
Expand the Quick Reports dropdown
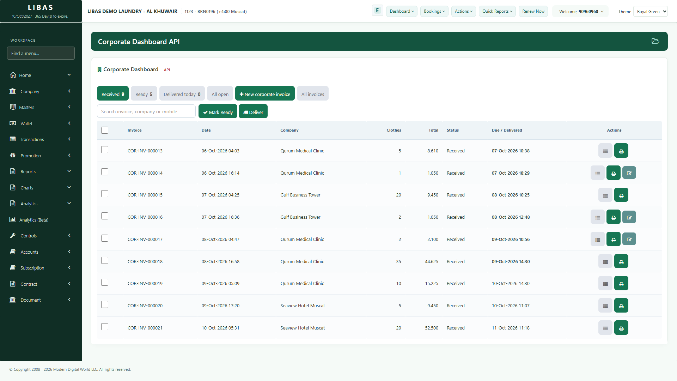(x=497, y=11)
